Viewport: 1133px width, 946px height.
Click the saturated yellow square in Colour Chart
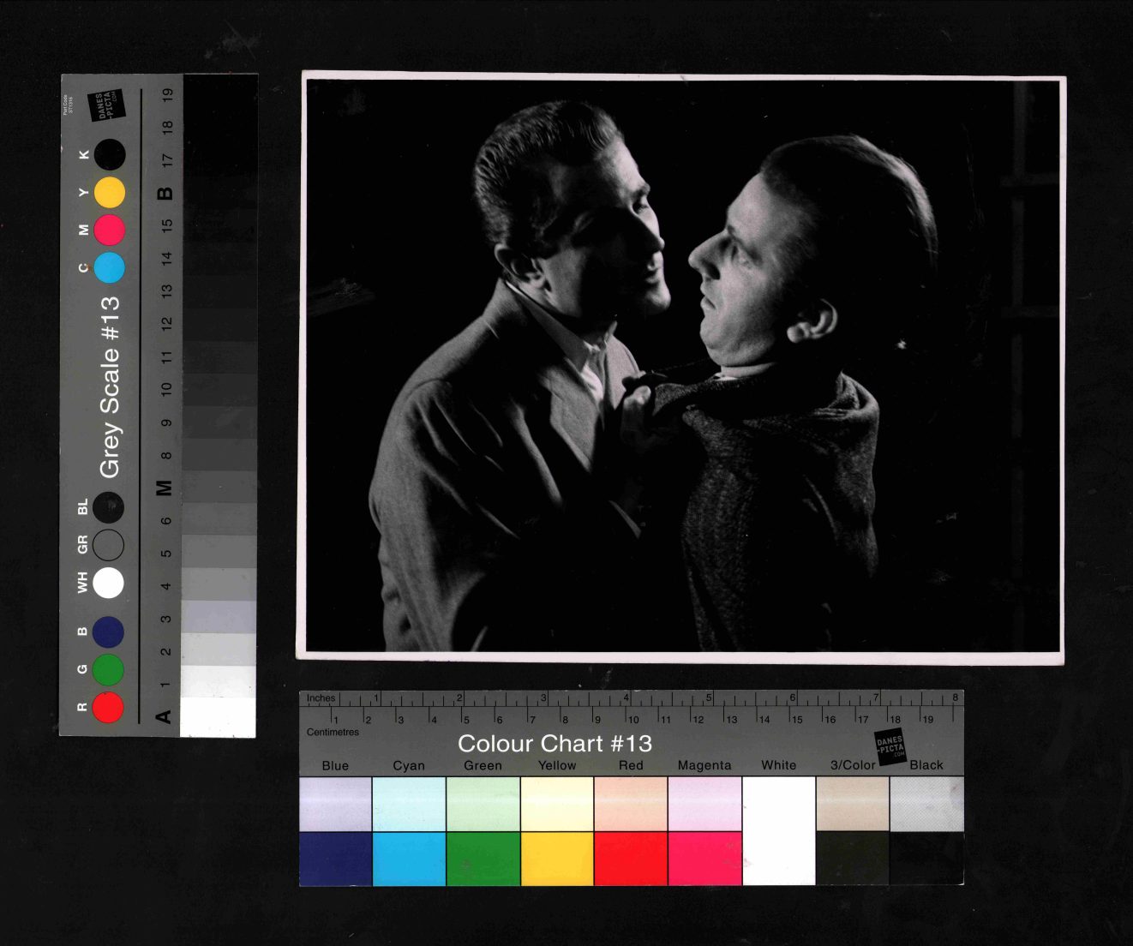(x=557, y=859)
